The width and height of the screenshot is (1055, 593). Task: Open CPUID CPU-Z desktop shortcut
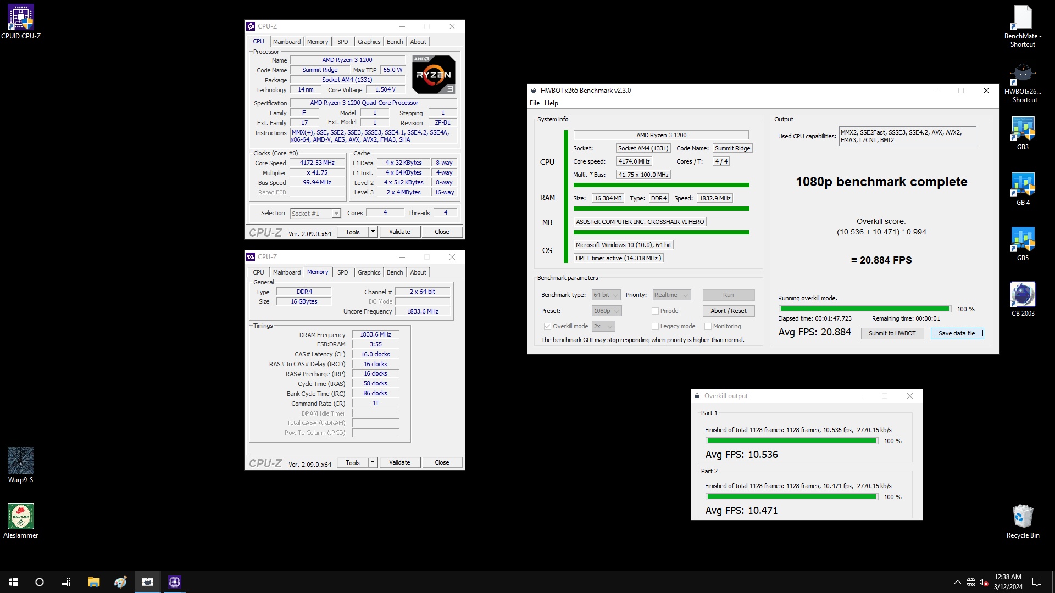tap(21, 22)
